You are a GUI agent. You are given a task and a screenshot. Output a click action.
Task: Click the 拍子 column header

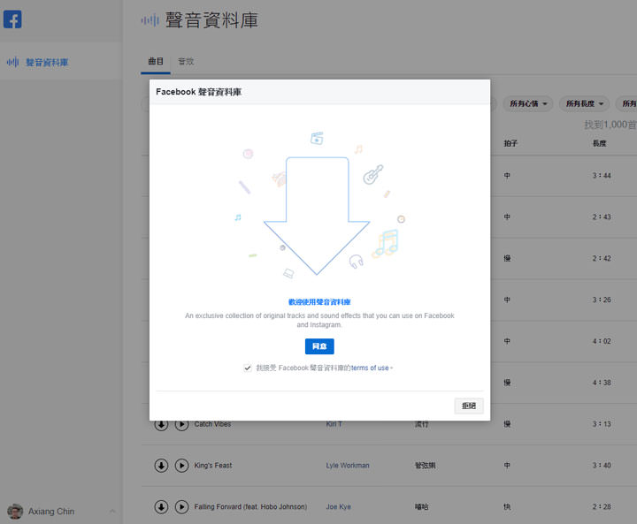click(510, 143)
